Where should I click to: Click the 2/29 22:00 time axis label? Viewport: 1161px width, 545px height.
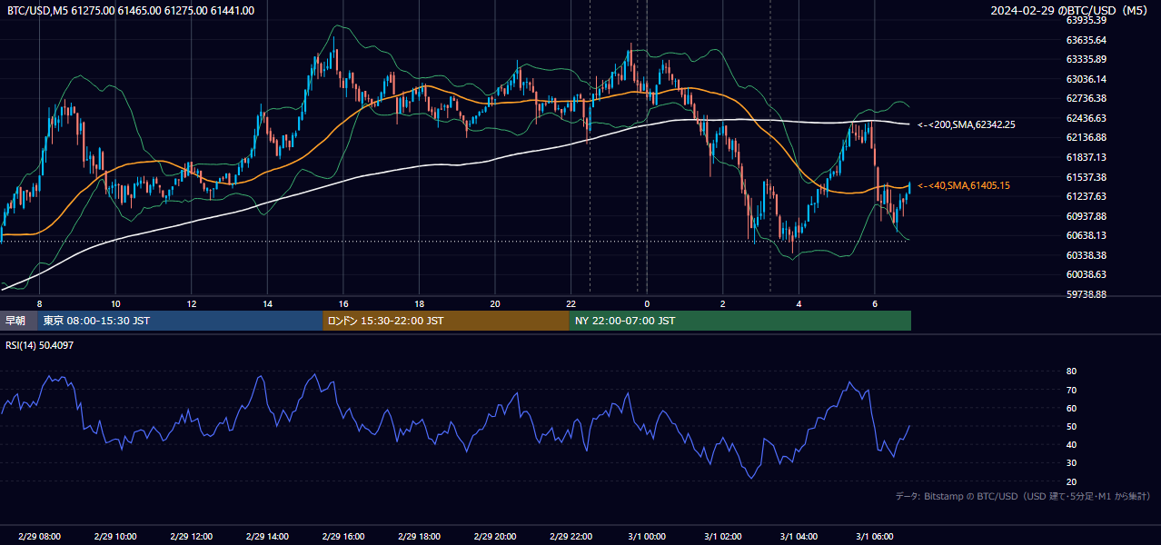click(x=571, y=537)
